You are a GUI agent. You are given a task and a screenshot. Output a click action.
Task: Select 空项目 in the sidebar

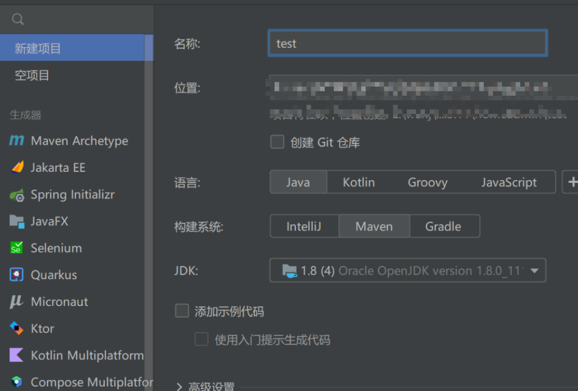point(72,75)
